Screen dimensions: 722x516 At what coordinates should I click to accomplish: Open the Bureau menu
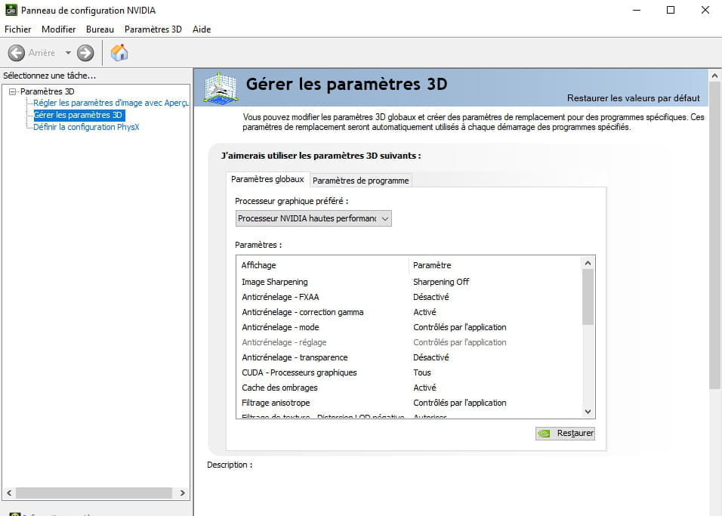(x=100, y=29)
